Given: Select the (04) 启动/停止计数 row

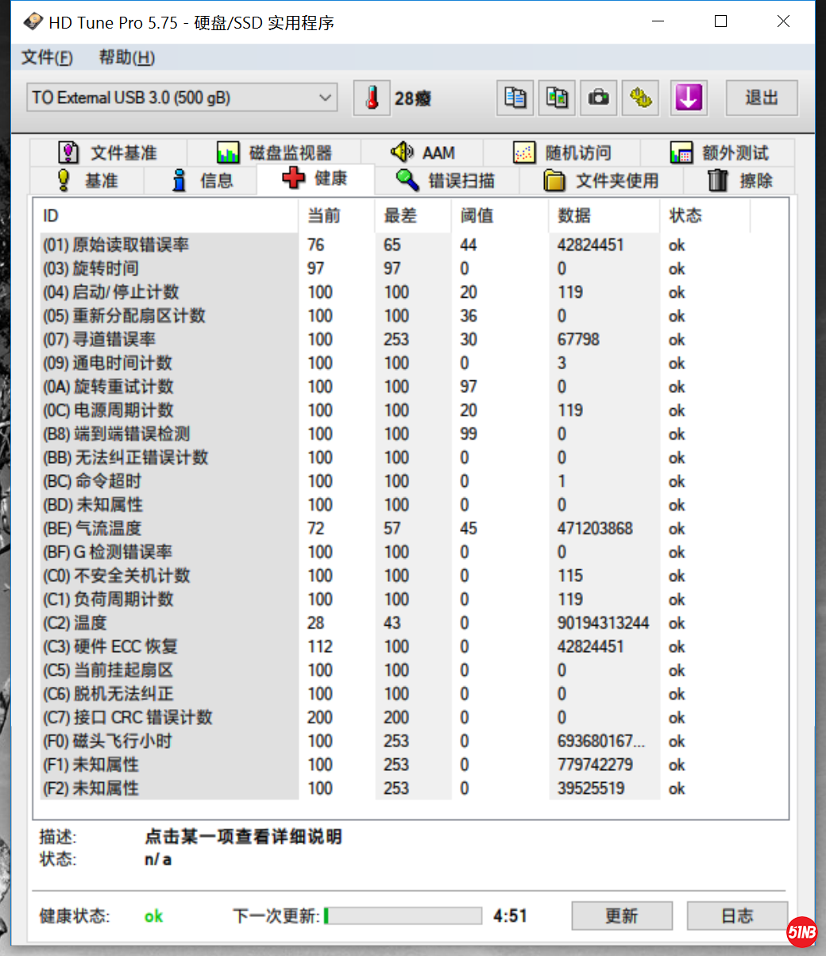Looking at the screenshot, I should (x=395, y=292).
